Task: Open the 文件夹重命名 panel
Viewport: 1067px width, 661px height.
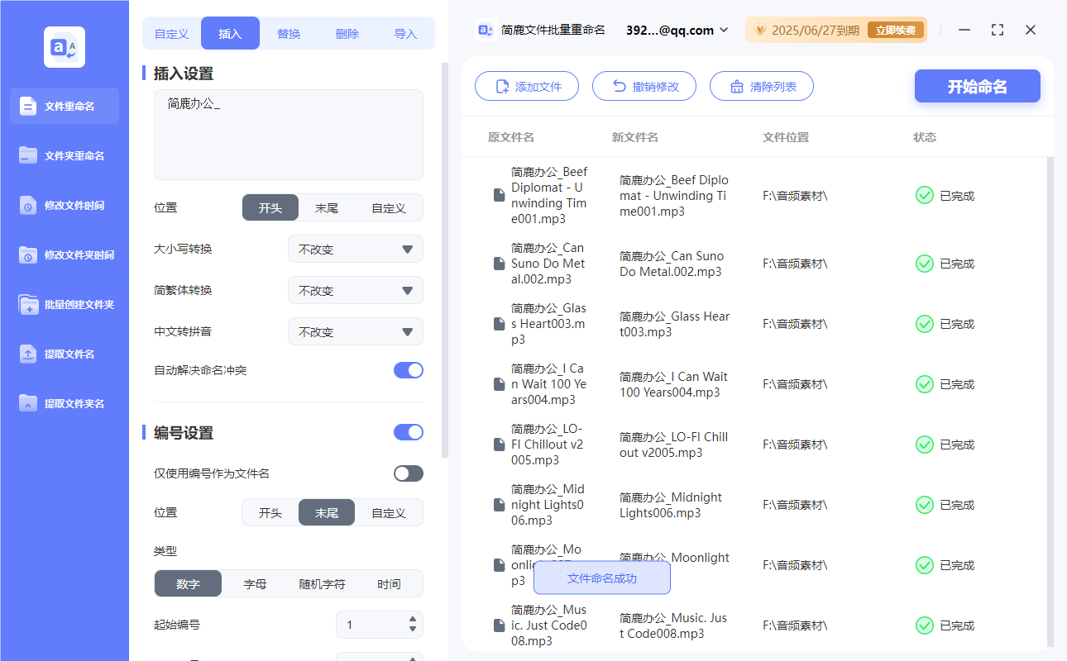Action: pyautogui.click(x=64, y=155)
